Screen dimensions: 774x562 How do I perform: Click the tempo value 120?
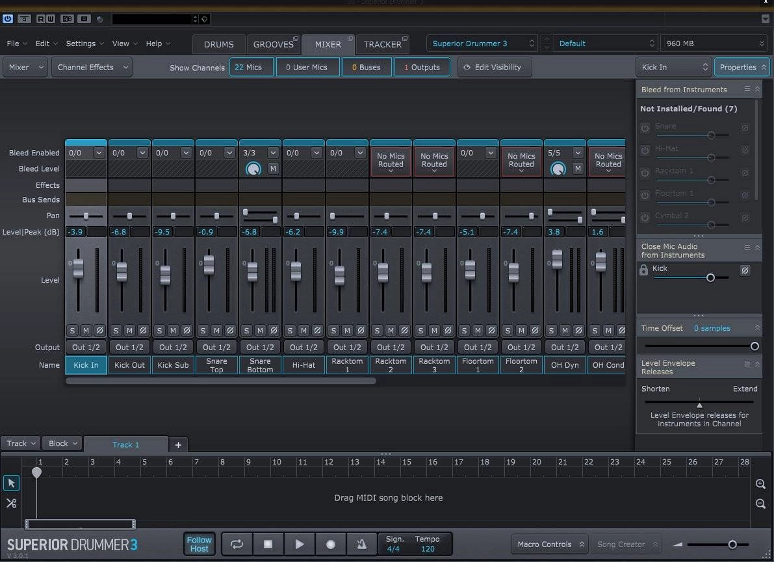[428, 548]
